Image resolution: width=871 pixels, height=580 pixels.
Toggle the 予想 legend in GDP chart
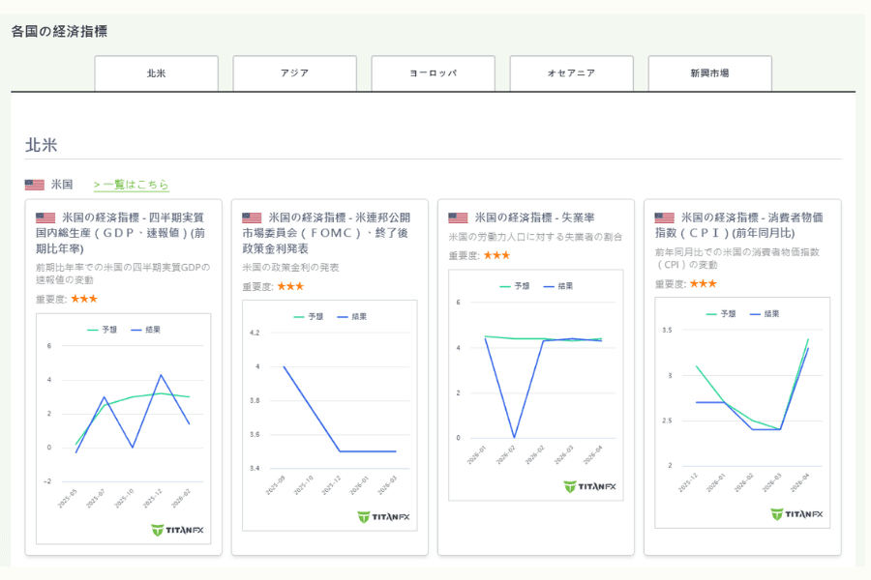102,330
